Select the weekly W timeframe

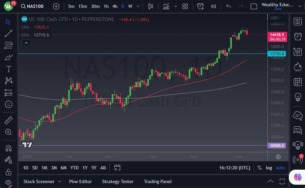click(130, 6)
